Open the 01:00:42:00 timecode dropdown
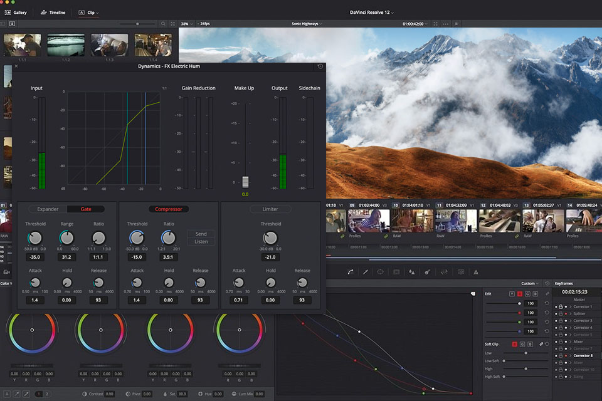The height and width of the screenshot is (401, 602). coord(415,24)
